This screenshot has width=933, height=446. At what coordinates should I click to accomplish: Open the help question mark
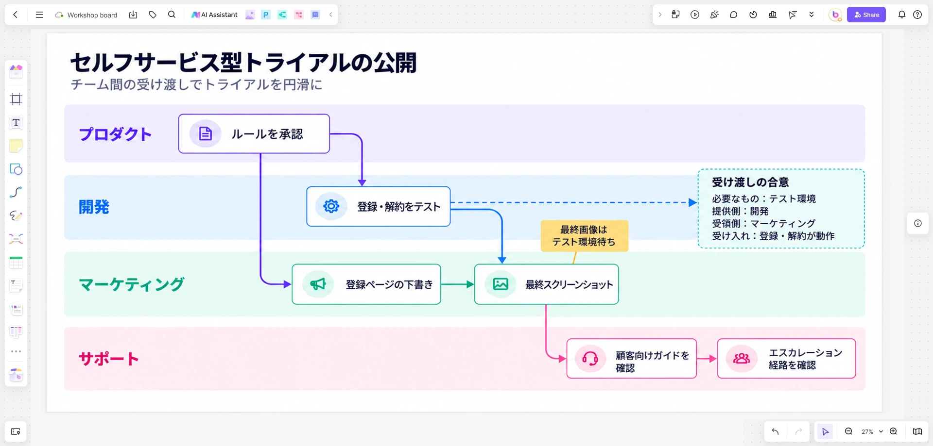click(x=917, y=15)
